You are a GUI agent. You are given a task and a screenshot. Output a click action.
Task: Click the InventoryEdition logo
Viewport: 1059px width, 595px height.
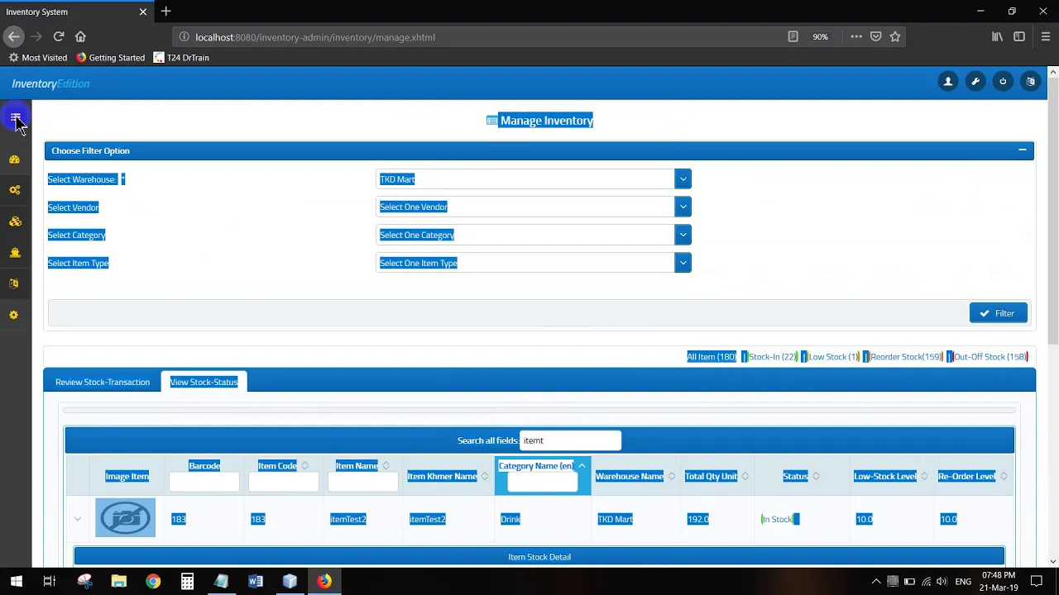50,83
